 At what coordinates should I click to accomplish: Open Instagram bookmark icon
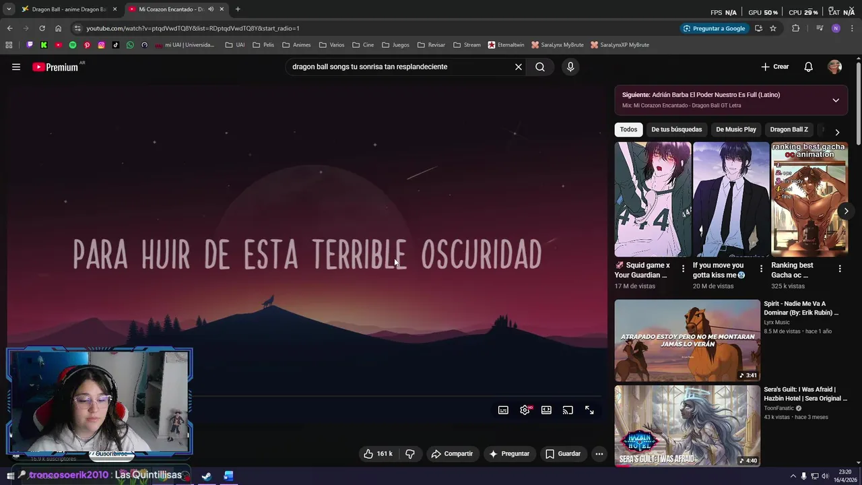tap(101, 45)
